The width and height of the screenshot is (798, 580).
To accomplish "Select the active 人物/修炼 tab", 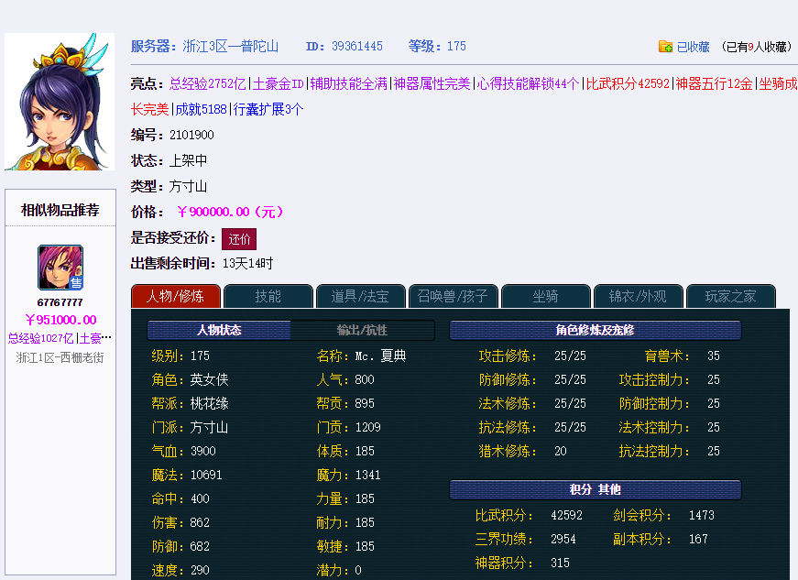I will tap(175, 296).
